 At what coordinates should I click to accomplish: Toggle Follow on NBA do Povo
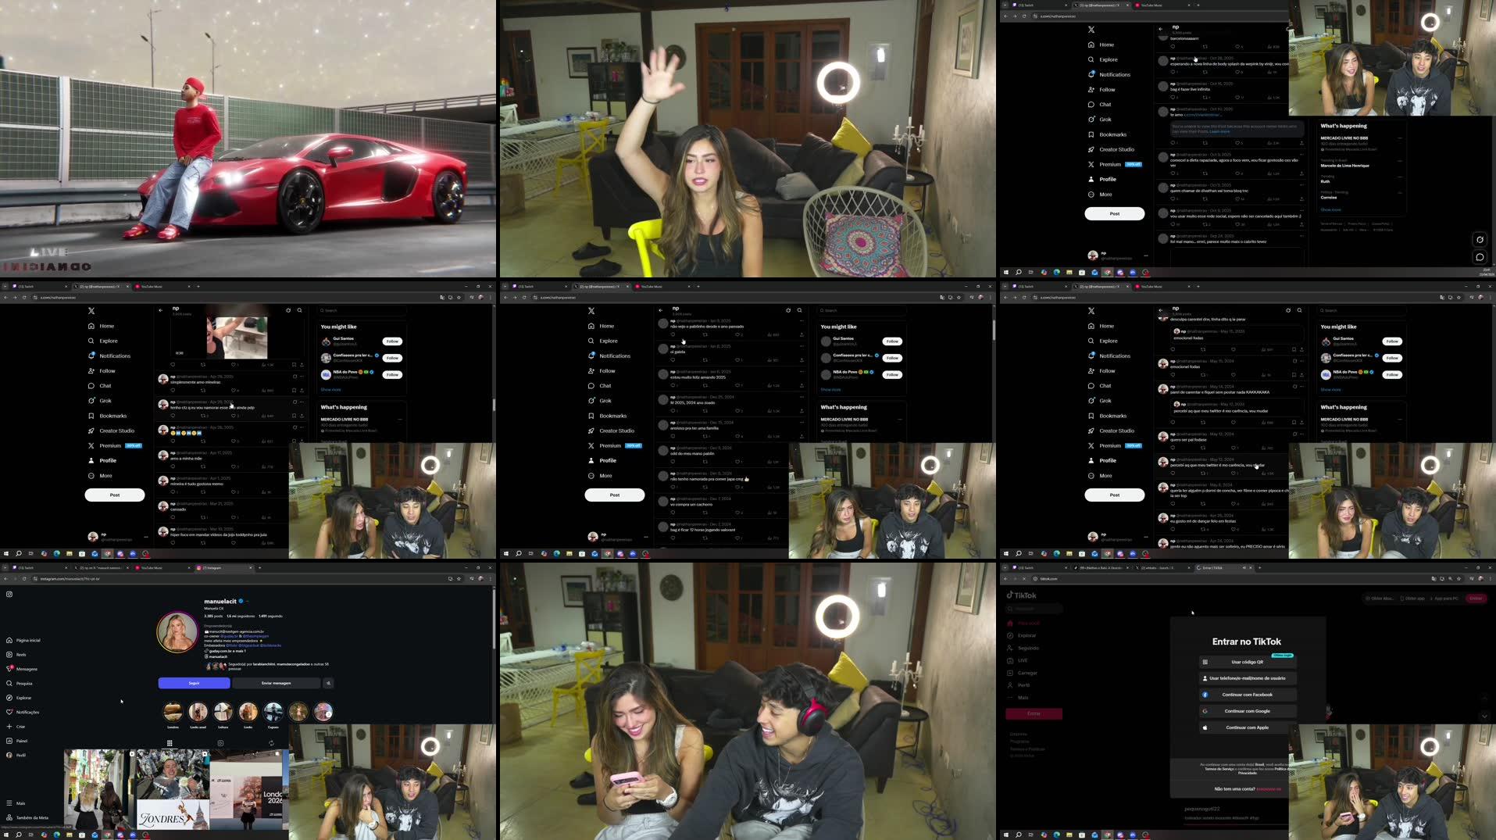coord(392,374)
